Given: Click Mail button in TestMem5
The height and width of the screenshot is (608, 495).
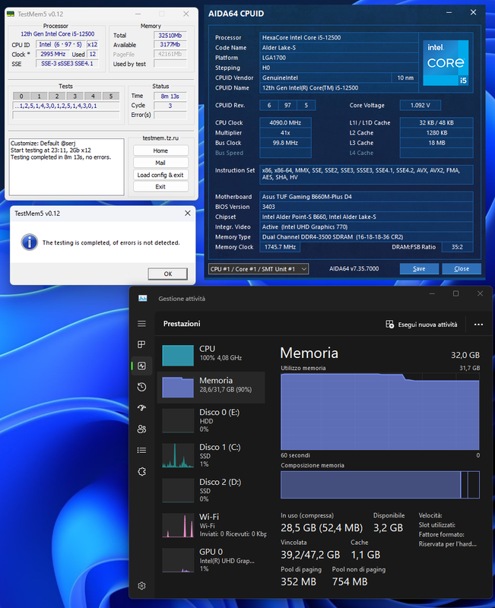Looking at the screenshot, I should point(160,163).
